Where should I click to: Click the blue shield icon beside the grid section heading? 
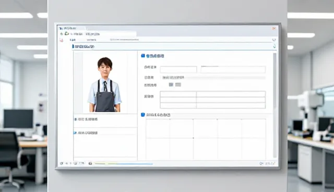(143, 115)
